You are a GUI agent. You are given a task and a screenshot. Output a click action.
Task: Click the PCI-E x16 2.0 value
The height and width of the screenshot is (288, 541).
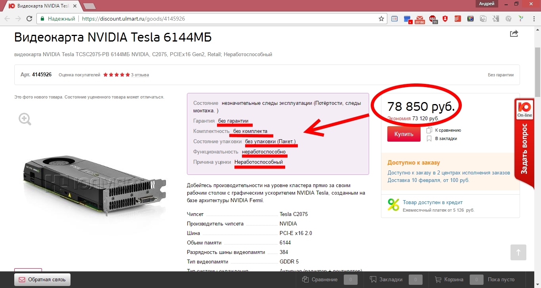pyautogui.click(x=296, y=233)
